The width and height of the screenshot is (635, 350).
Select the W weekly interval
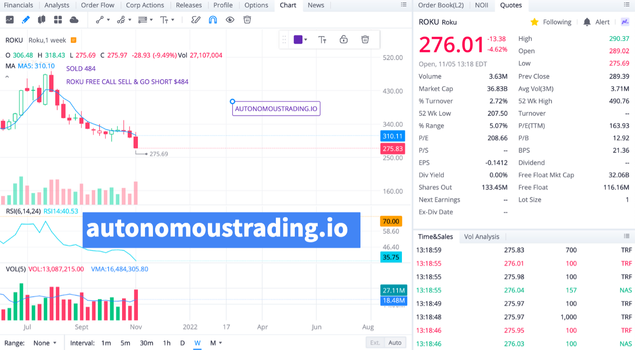pos(197,343)
